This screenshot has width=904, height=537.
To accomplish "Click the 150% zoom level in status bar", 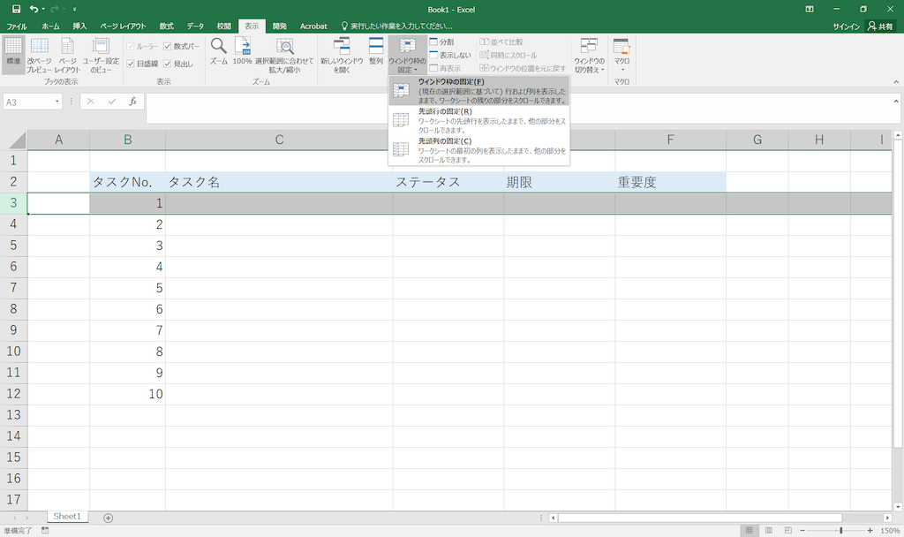I will [x=890, y=530].
